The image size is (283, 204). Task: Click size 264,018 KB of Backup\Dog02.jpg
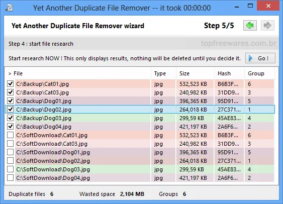coord(193,110)
